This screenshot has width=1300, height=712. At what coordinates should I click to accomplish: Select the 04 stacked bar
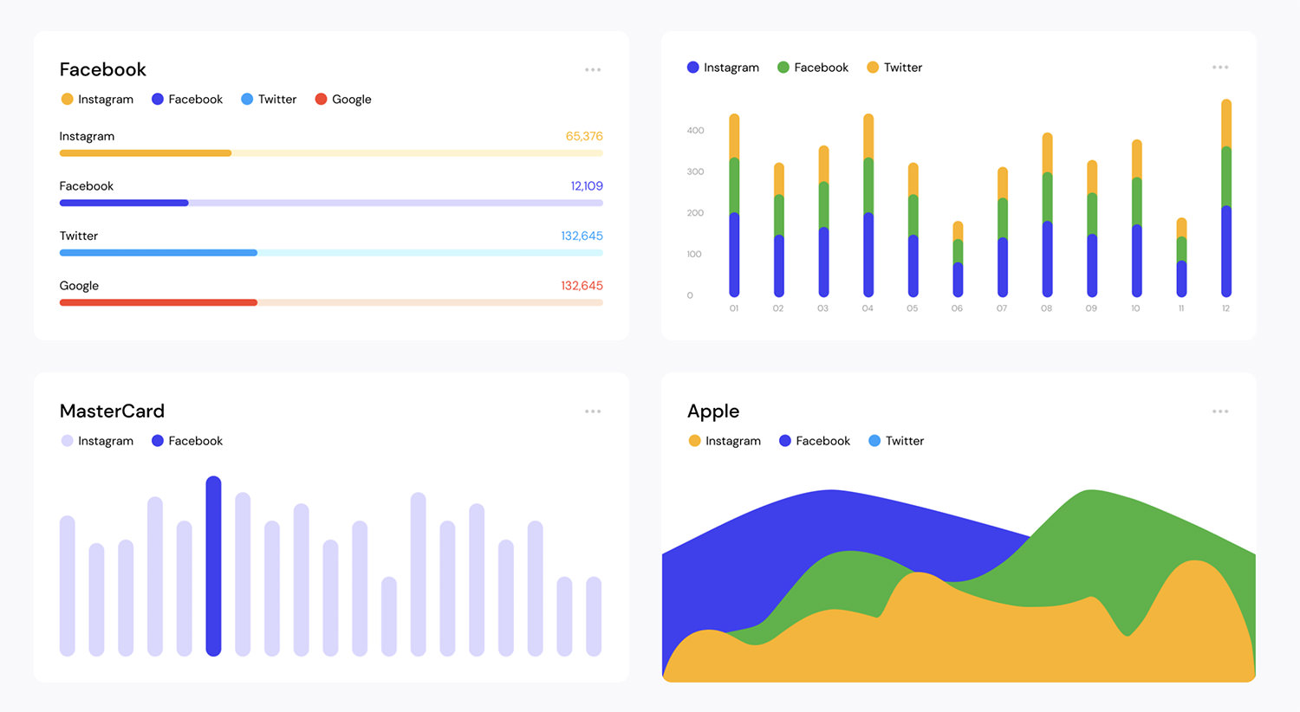(868, 205)
